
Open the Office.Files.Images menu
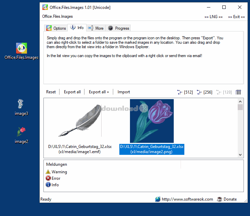(57, 16)
